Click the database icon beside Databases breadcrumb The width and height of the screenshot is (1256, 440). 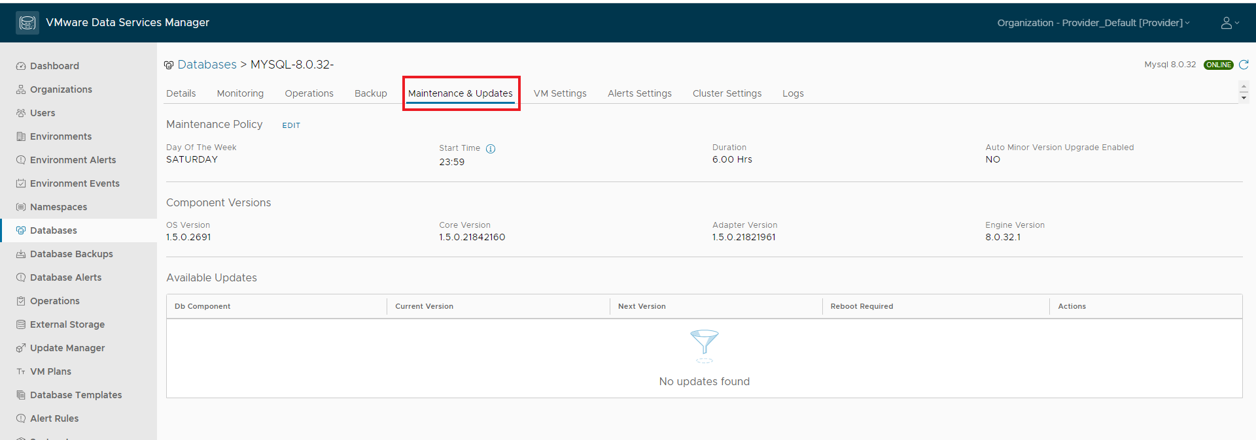169,65
